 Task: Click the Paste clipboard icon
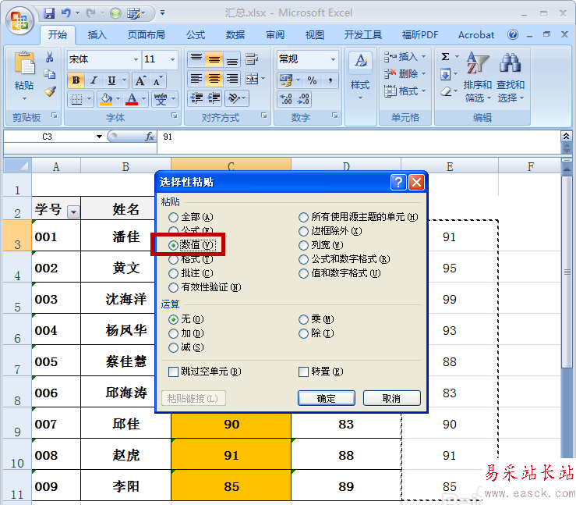coord(24,64)
